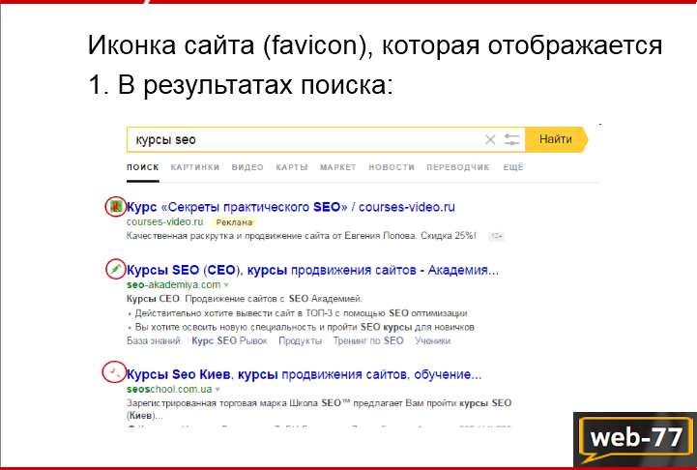Open the Карты tab
Image resolution: width=697 pixels, height=470 pixels.
[x=292, y=167]
